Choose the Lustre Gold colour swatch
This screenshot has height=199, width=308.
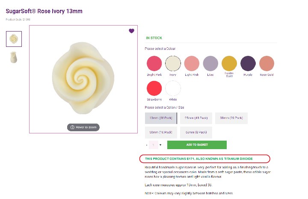coord(229,64)
